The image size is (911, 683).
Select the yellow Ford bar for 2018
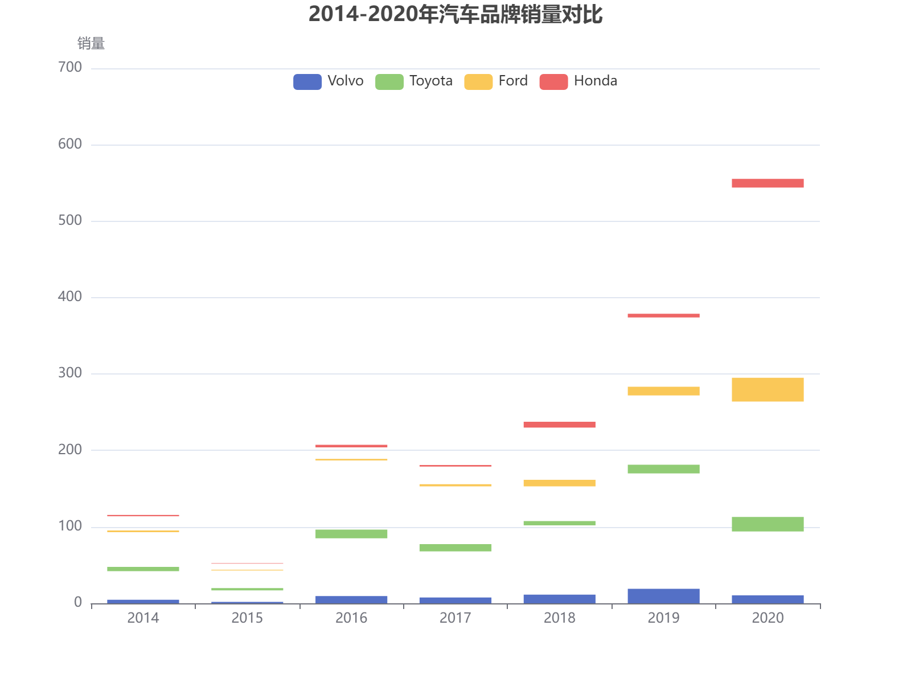coord(560,483)
